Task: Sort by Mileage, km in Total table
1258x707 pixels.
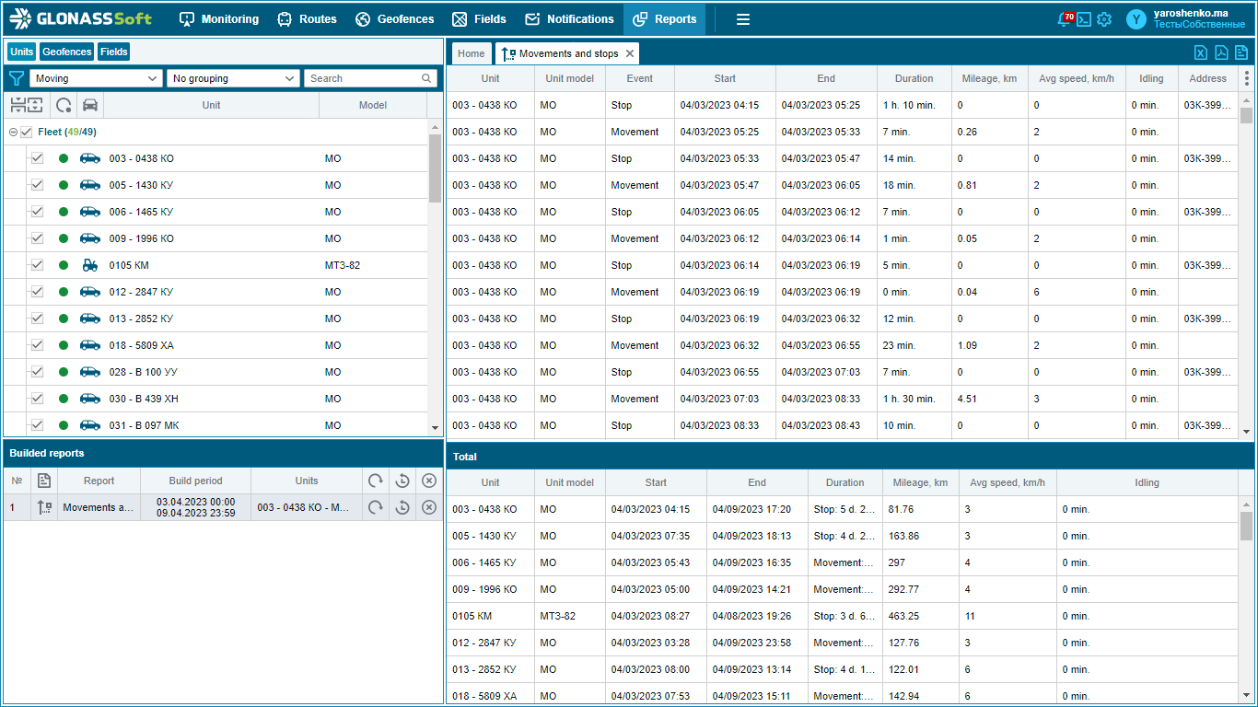Action: pos(920,482)
